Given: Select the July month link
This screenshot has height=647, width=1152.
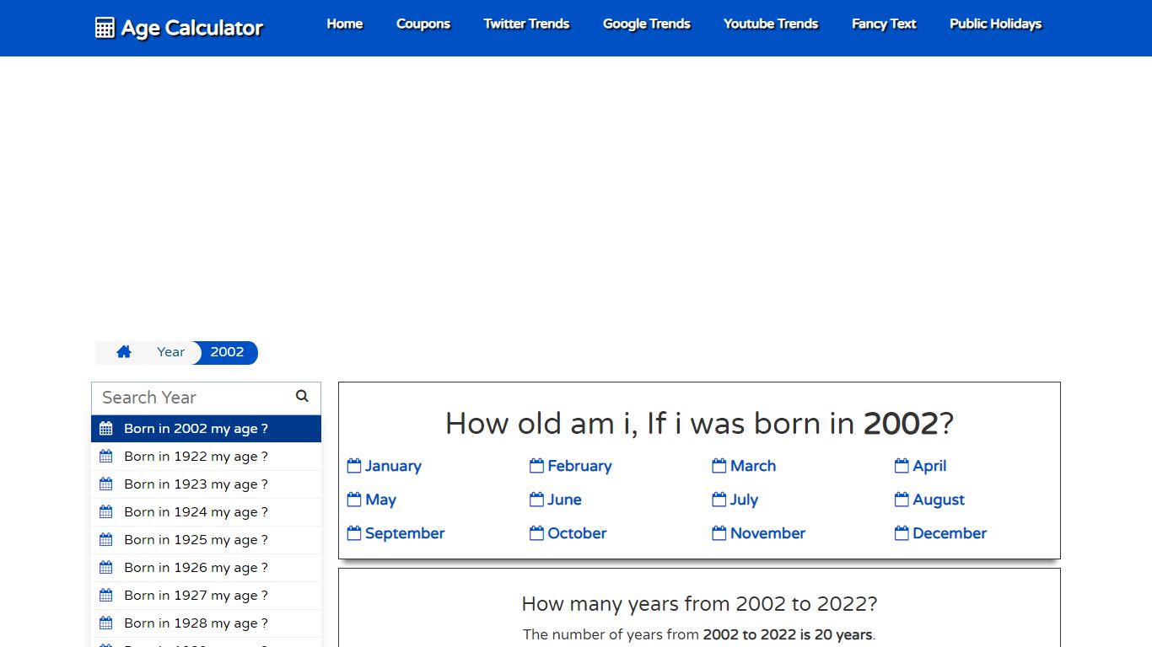Looking at the screenshot, I should click(744, 500).
